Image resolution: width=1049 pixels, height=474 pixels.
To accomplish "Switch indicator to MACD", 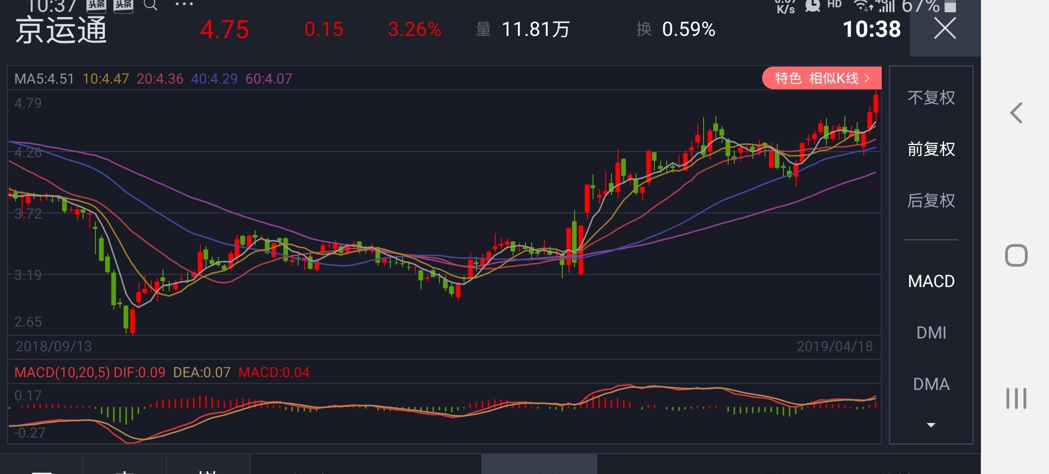I will pos(931,281).
